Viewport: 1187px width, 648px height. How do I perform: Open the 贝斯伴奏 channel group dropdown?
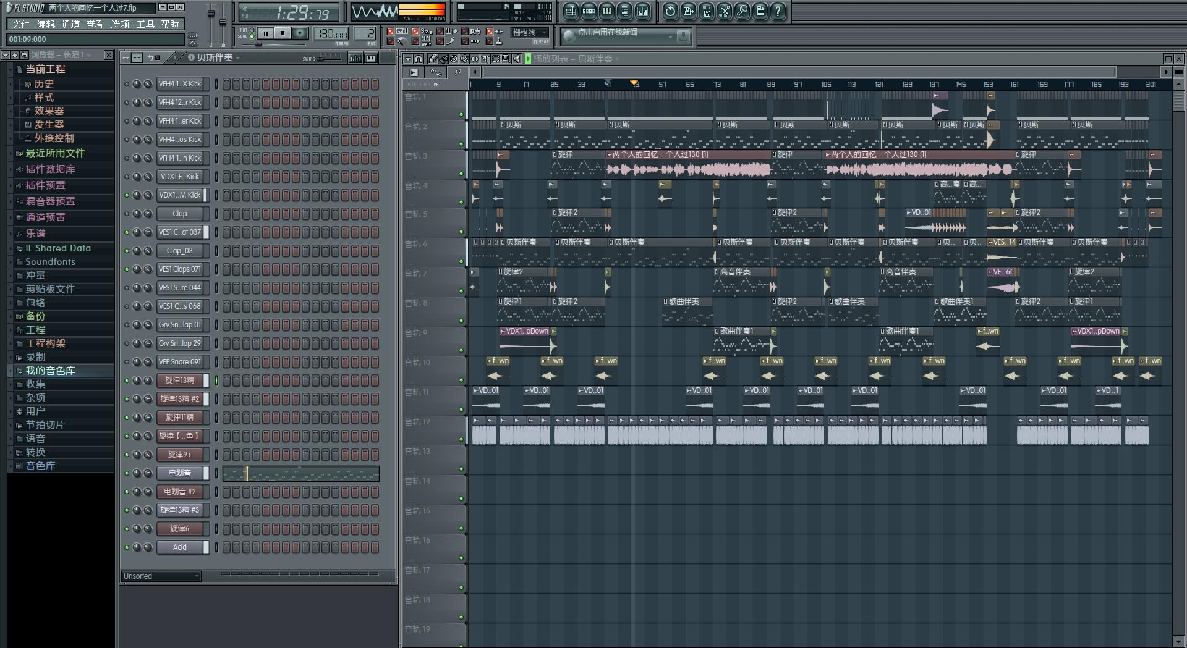(x=237, y=58)
